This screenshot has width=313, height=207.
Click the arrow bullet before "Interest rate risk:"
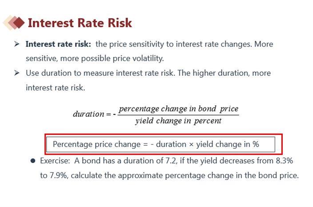coord(16,44)
